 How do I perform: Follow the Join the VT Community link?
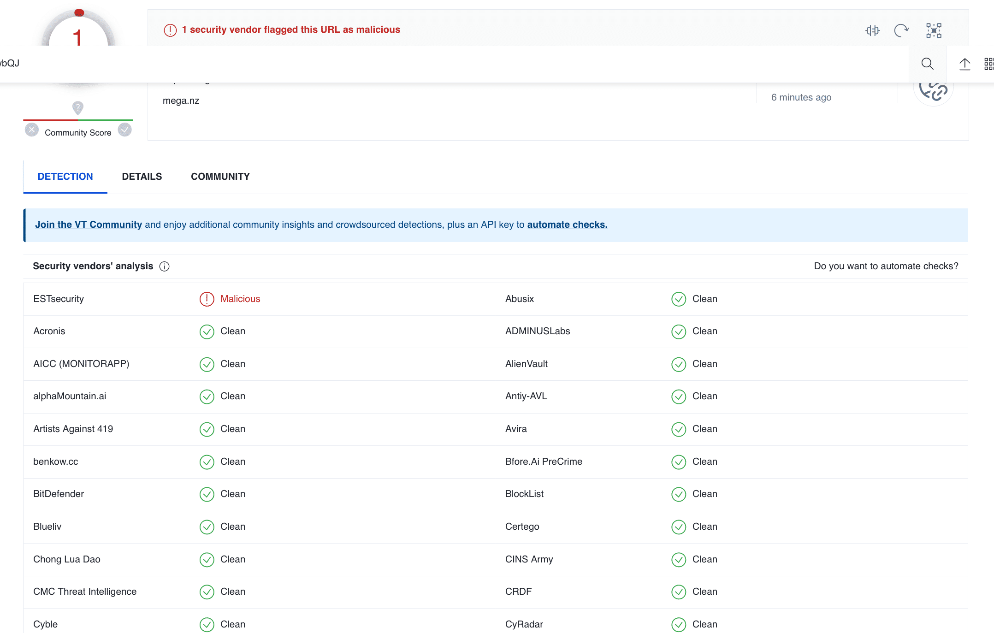[x=89, y=225]
